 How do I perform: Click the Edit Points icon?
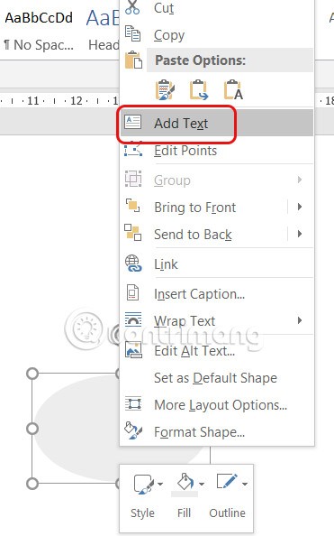click(133, 150)
